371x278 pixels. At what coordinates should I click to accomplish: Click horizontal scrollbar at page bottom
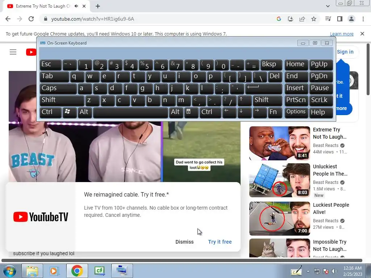(182, 261)
